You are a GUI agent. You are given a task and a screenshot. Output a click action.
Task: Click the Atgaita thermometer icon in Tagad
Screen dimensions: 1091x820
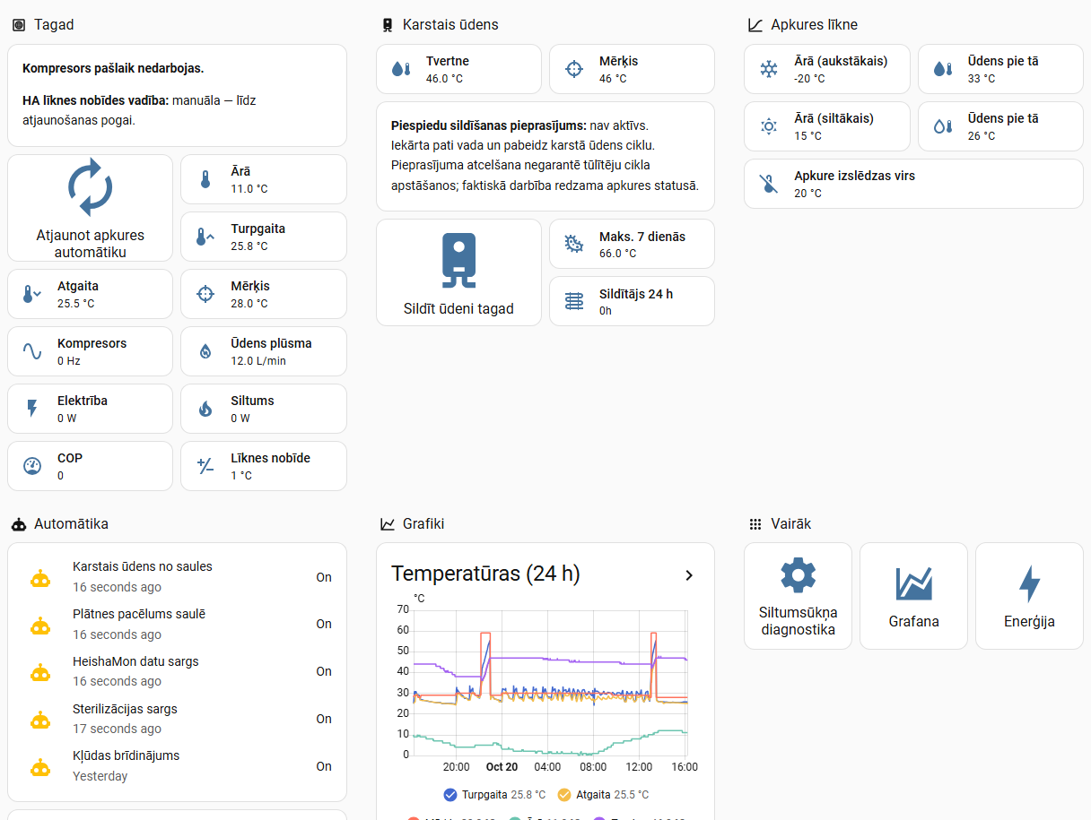click(x=32, y=294)
